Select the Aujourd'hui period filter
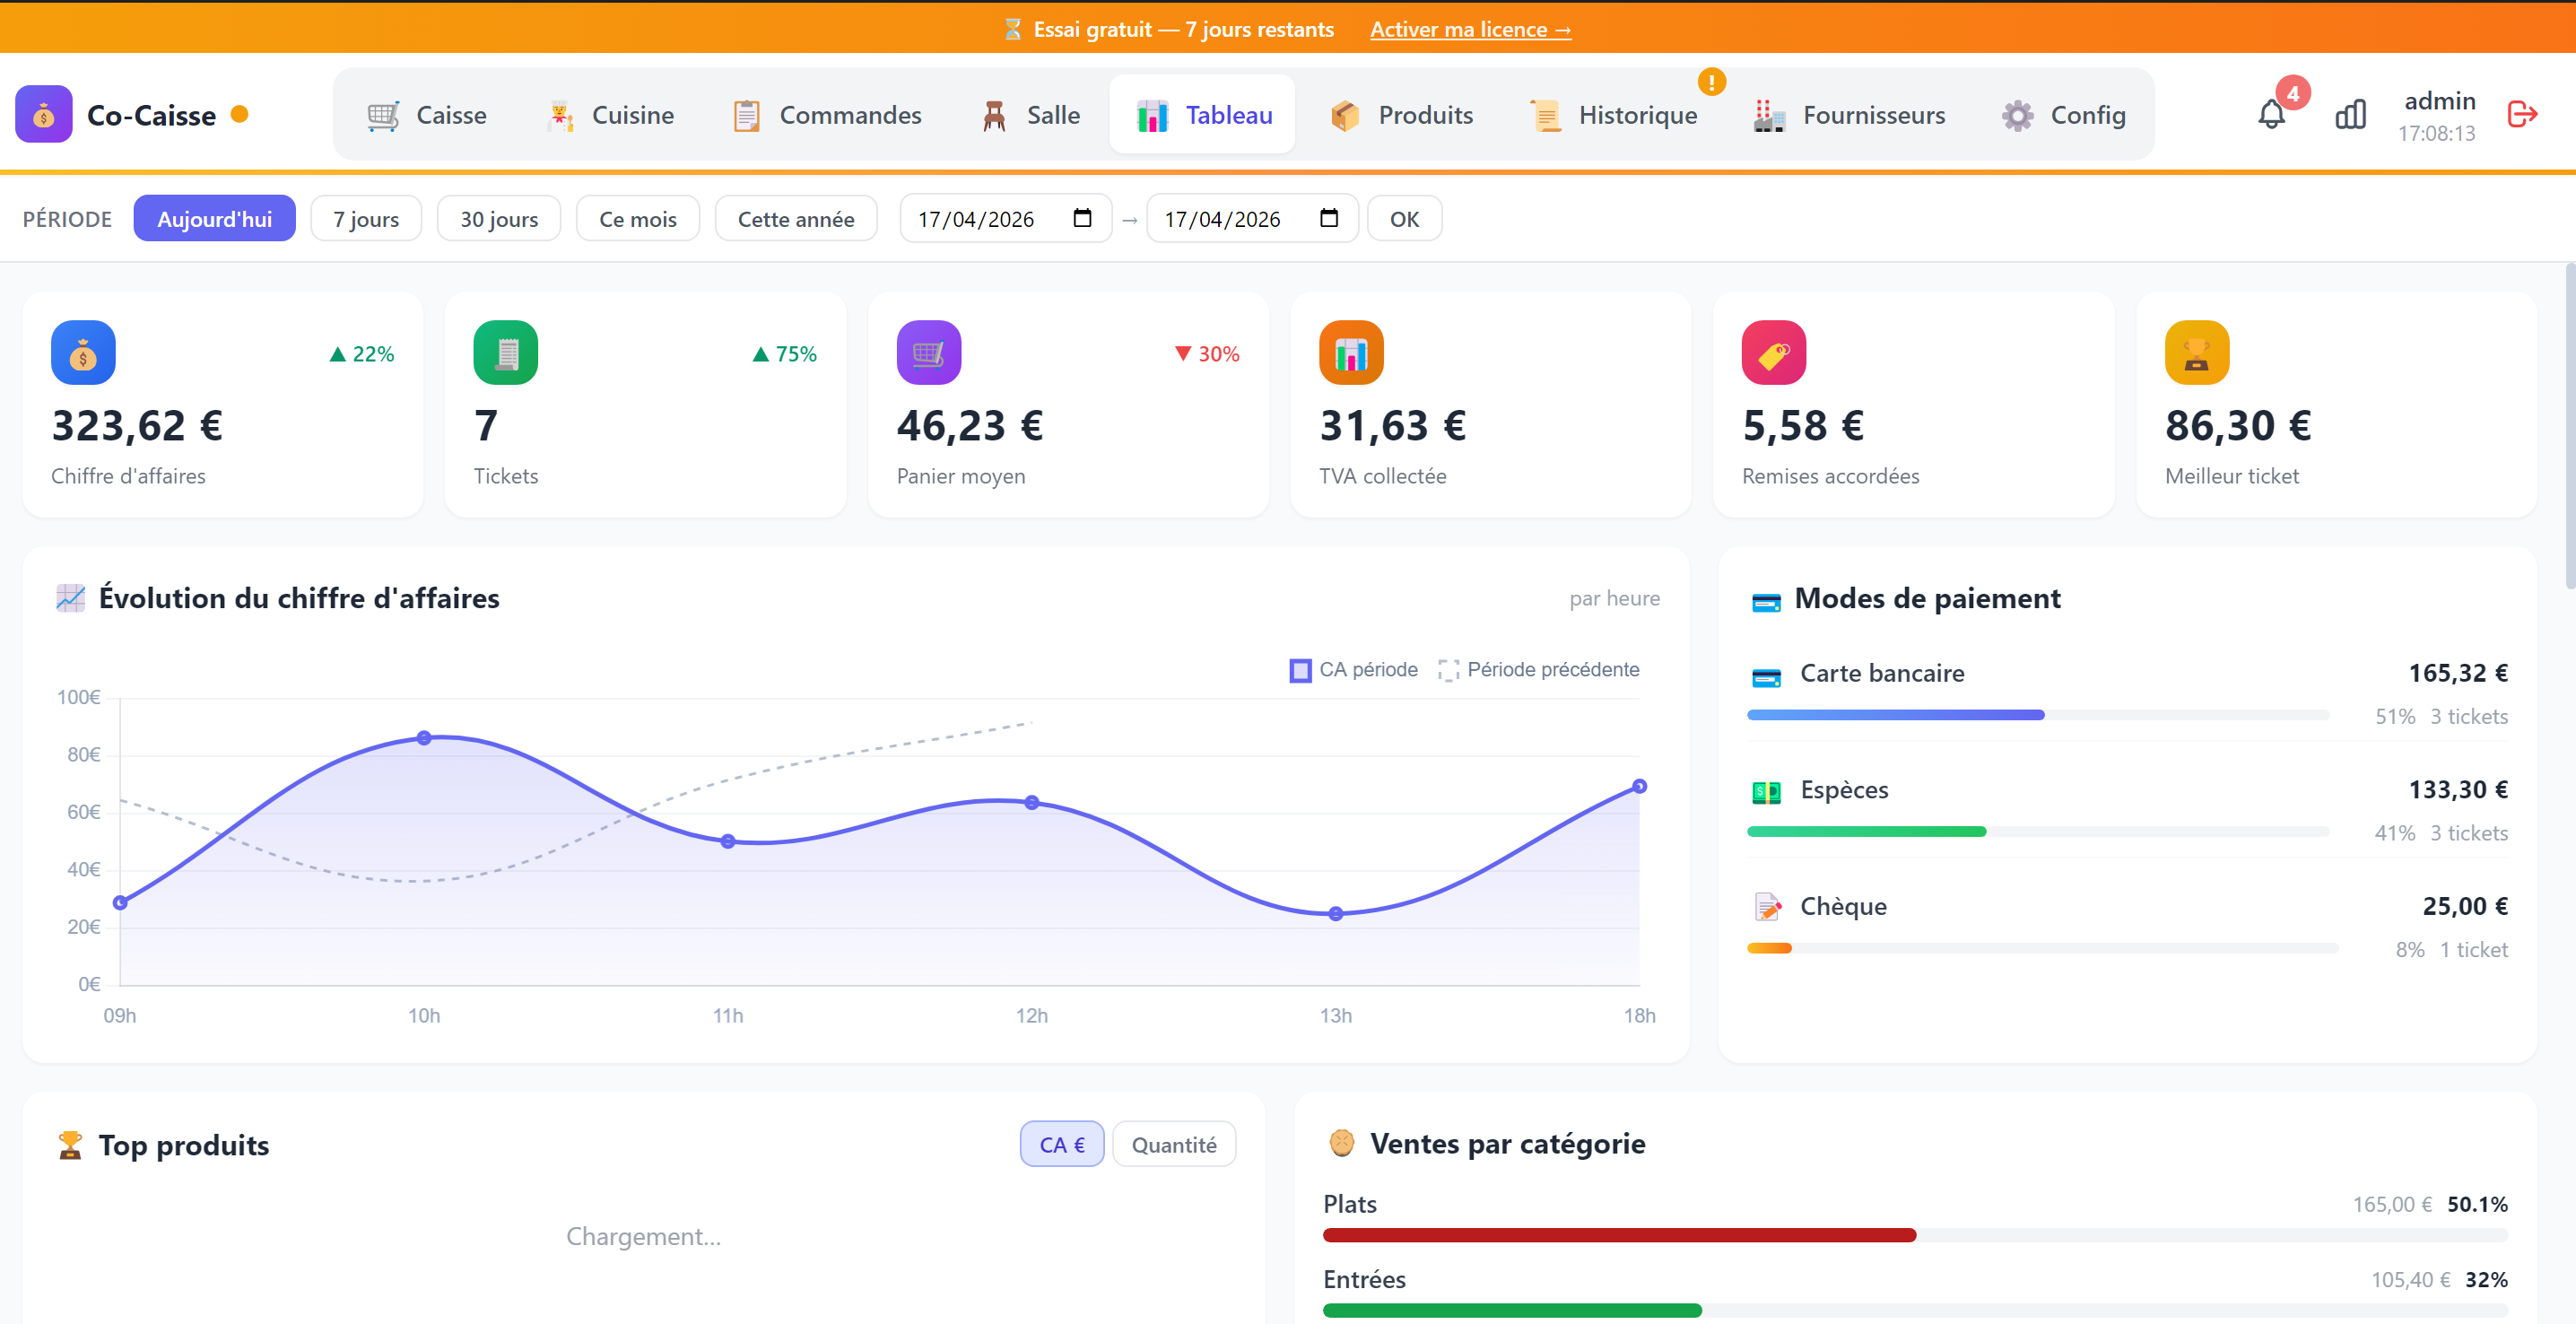This screenshot has width=2576, height=1324. (x=214, y=218)
